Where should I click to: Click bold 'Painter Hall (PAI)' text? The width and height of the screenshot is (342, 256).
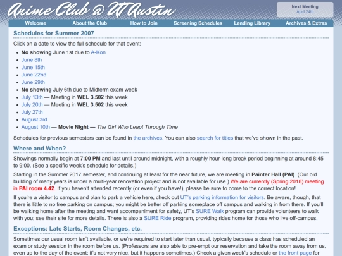pyautogui.click(x=272, y=174)
